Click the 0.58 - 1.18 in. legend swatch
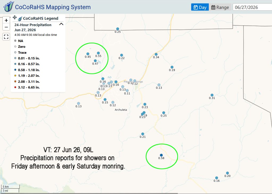 [x=15, y=70]
